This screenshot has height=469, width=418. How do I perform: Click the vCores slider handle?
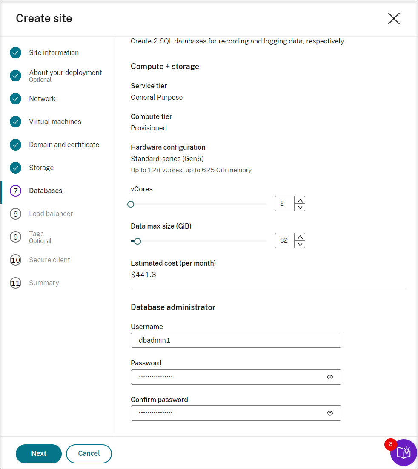tap(131, 204)
